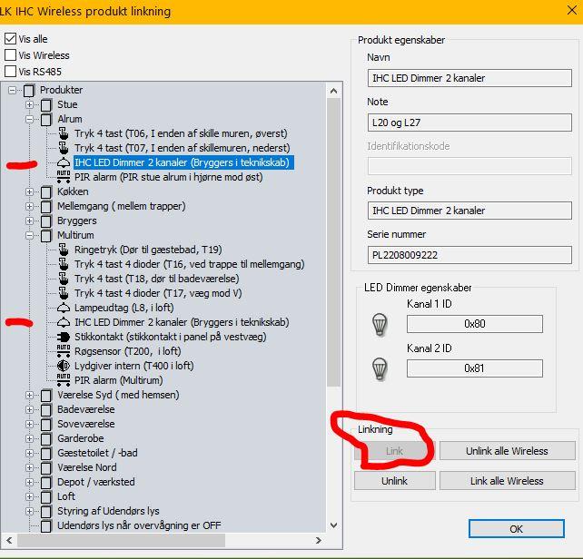Click tree scroll down arrow
This screenshot has height=559, width=583.
click(333, 525)
